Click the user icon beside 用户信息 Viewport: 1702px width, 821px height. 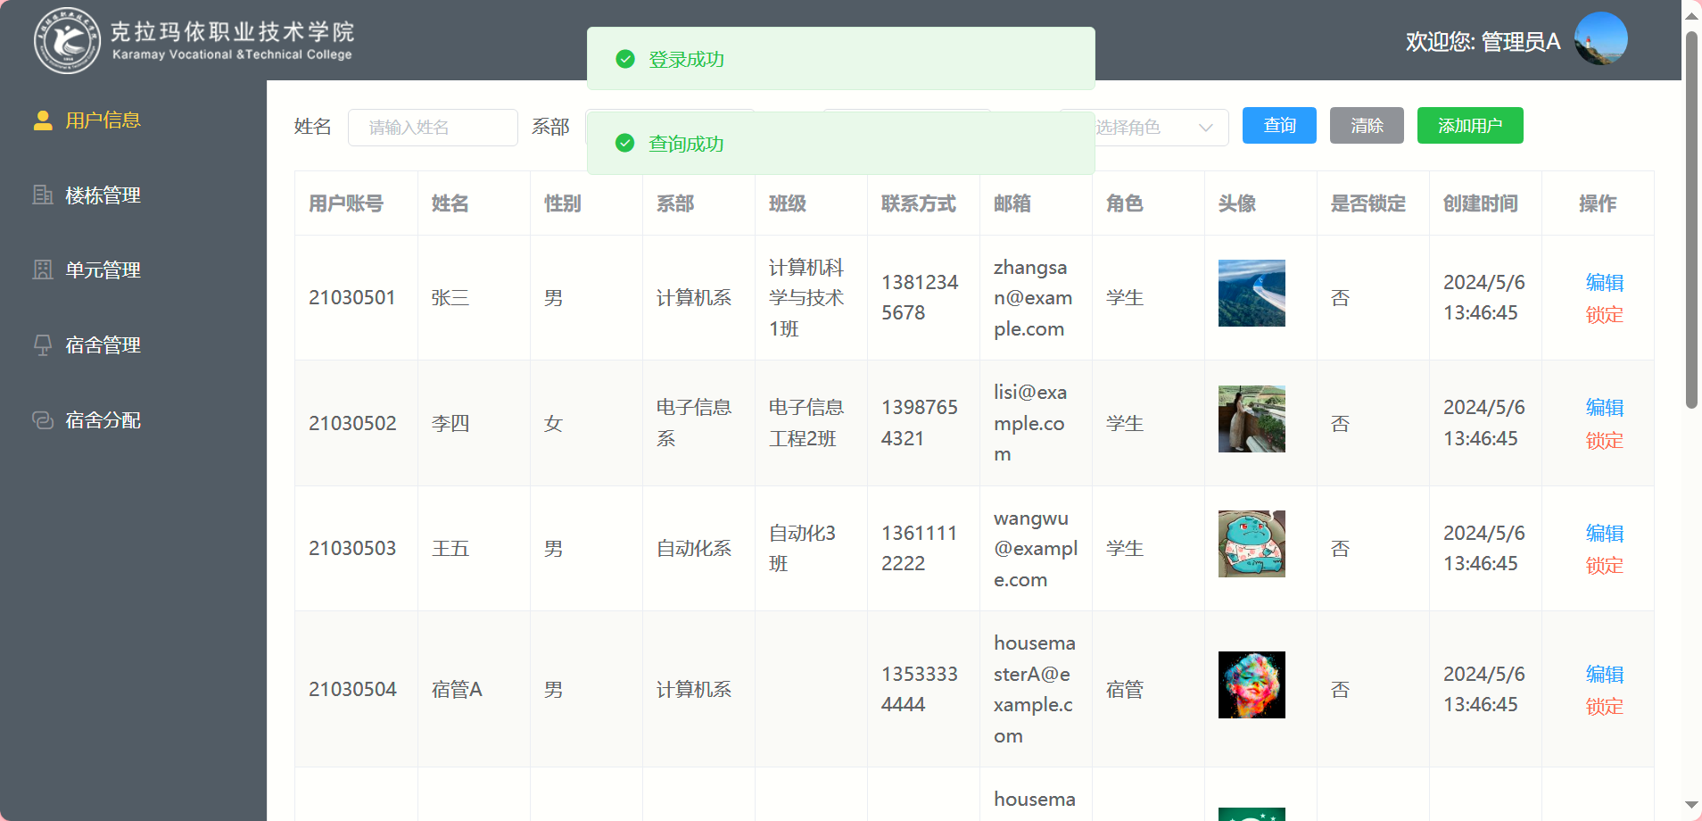click(x=43, y=120)
